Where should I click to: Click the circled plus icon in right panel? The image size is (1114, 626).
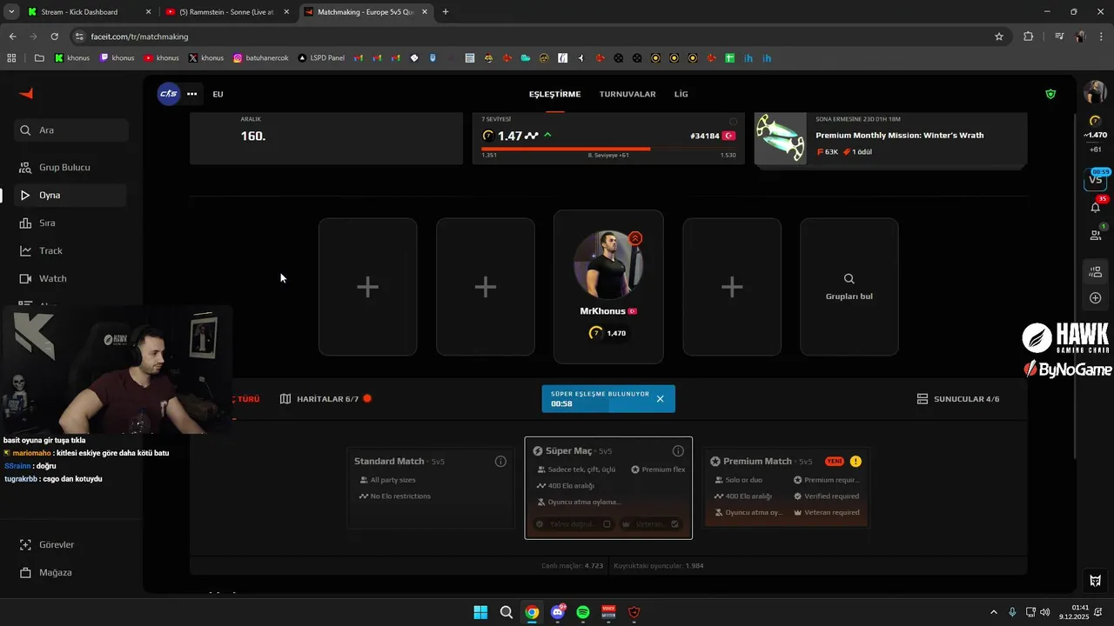[1096, 298]
